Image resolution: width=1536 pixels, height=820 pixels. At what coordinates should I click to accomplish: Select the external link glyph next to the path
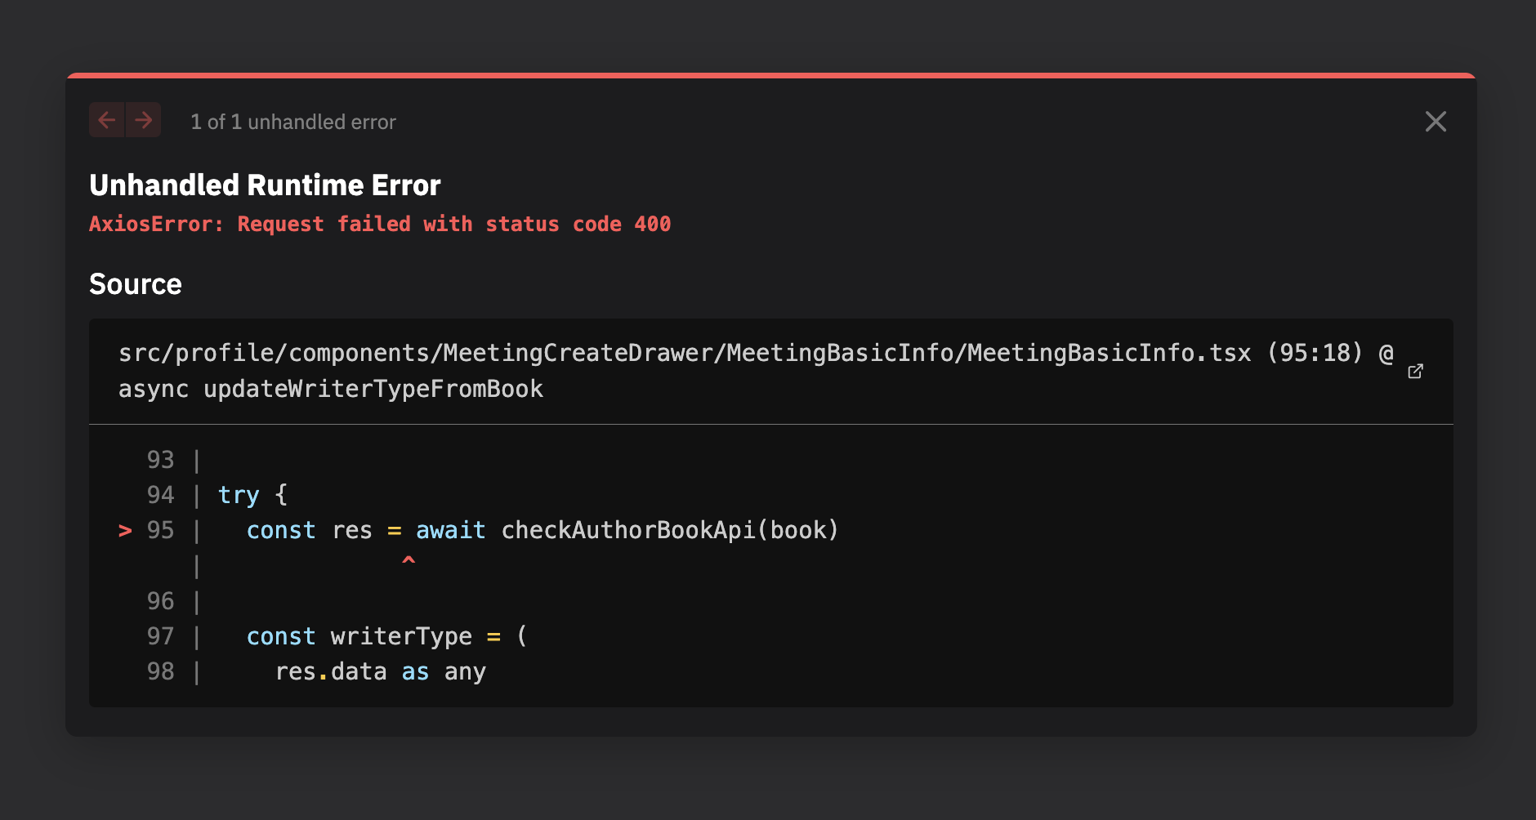1416,371
